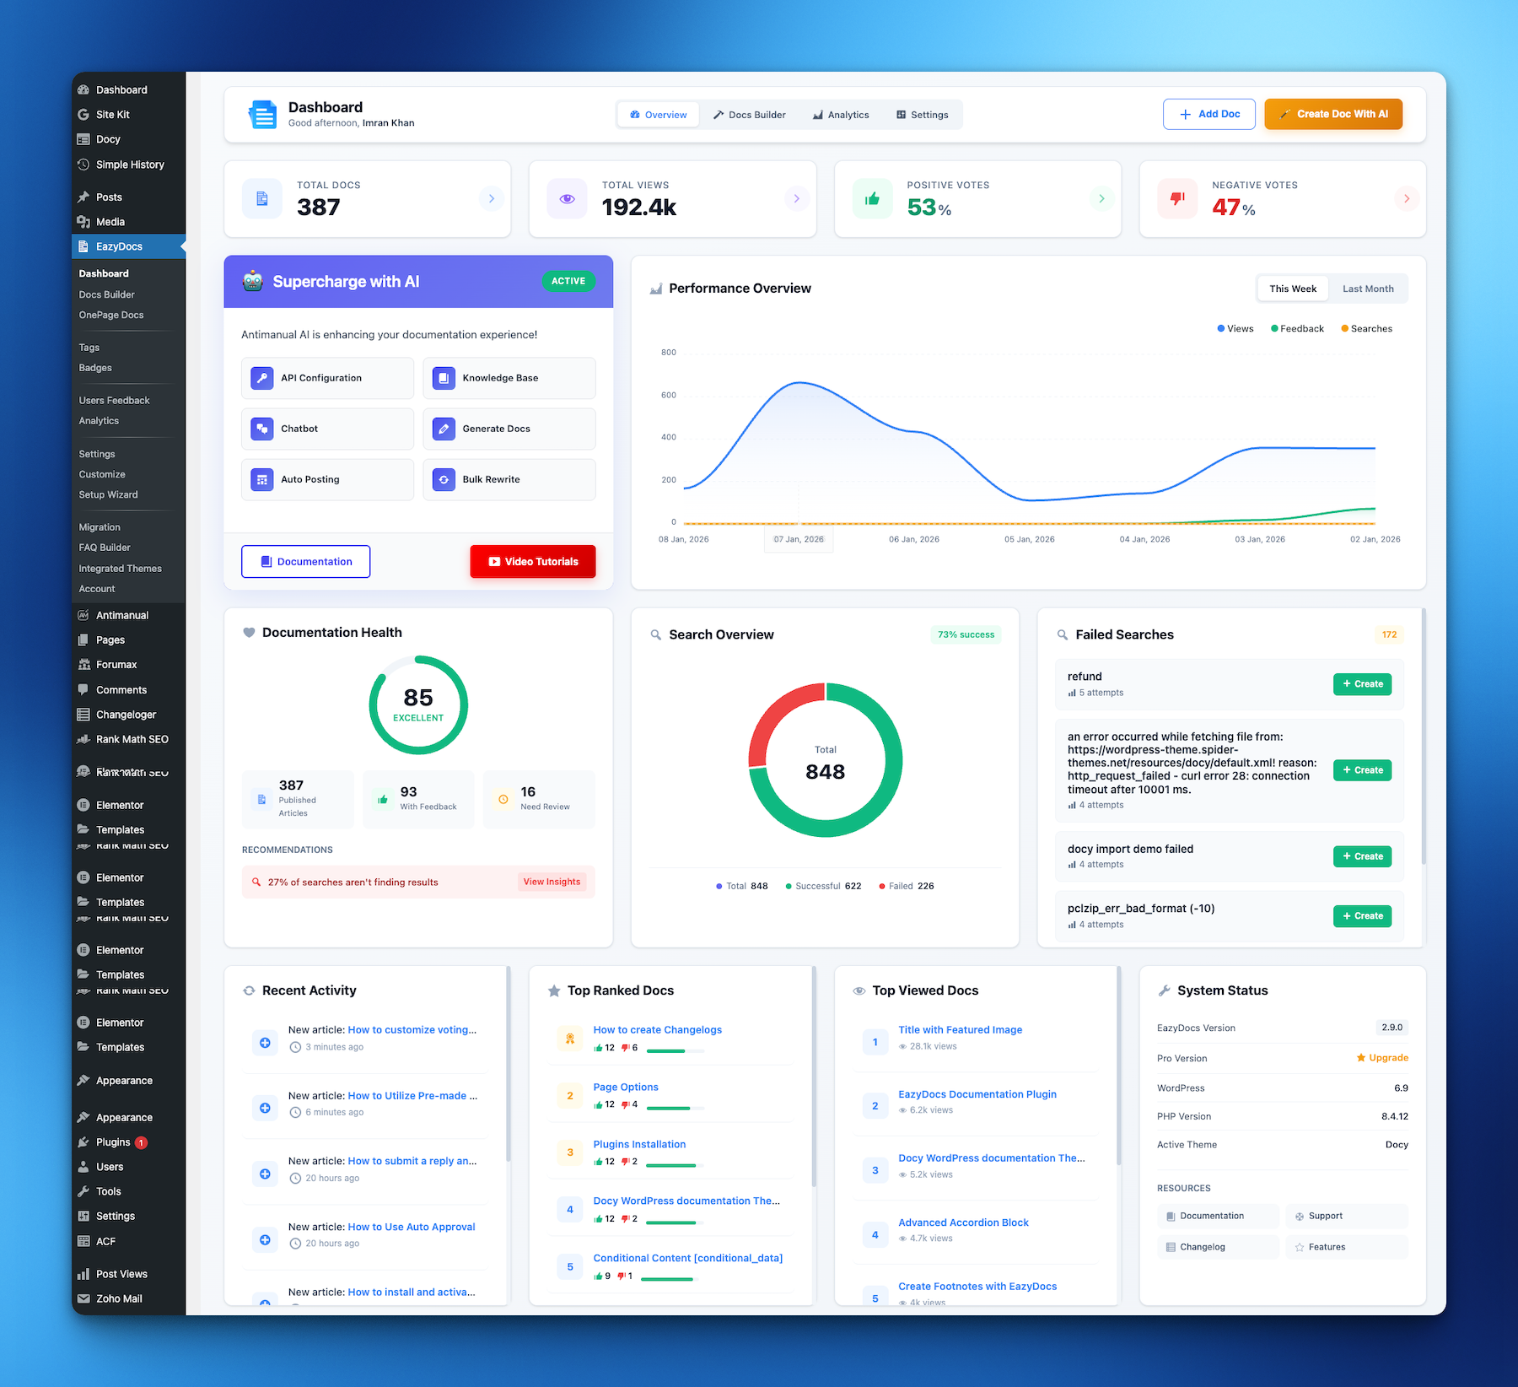Screen dimensions: 1518x1387
Task: Switch chart to Last Month view
Action: pos(1368,288)
